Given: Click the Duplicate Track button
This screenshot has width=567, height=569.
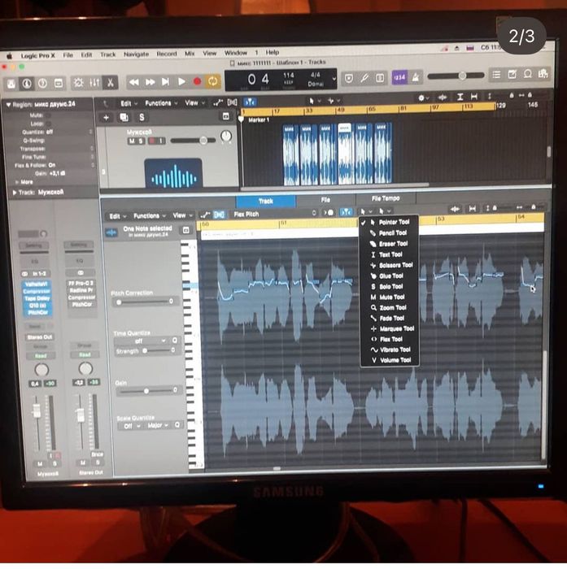Looking at the screenshot, I should [x=124, y=117].
